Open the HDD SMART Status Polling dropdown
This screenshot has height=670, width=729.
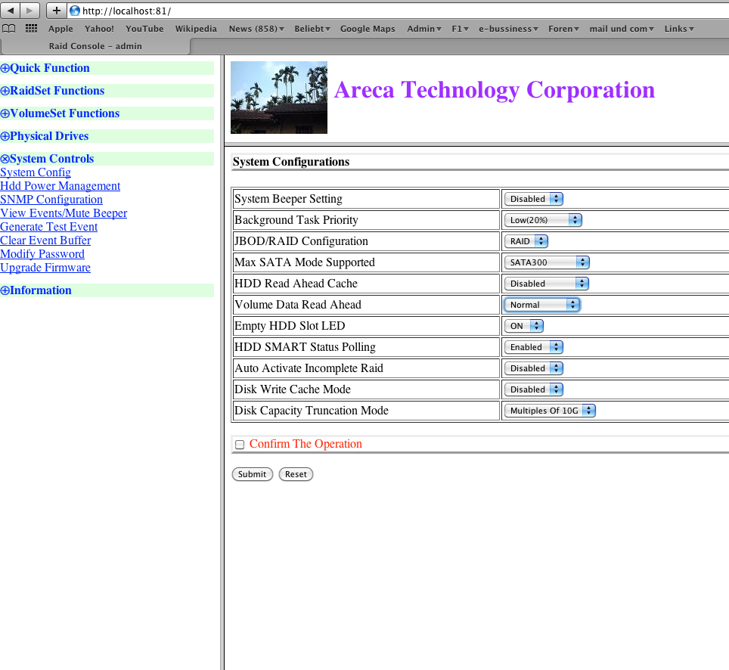(534, 347)
